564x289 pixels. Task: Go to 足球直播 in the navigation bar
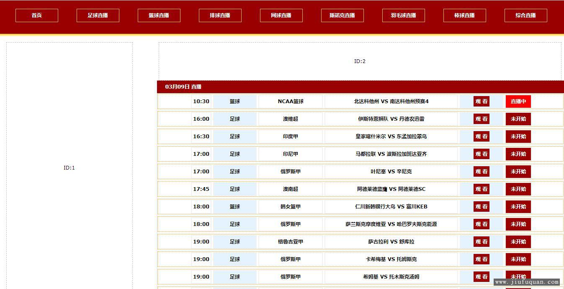98,15
